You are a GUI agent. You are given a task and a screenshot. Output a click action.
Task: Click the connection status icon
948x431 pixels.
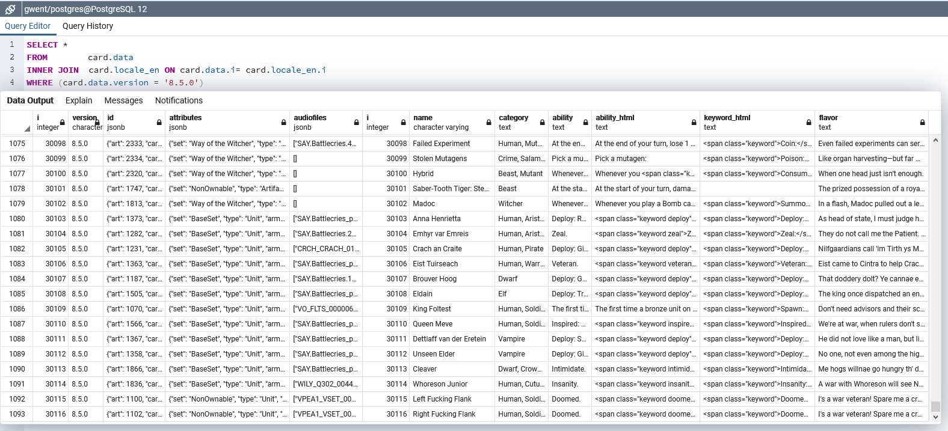10,9
